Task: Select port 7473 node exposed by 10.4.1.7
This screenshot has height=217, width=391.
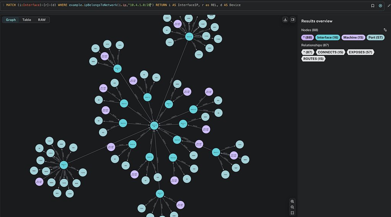Action: point(225,174)
